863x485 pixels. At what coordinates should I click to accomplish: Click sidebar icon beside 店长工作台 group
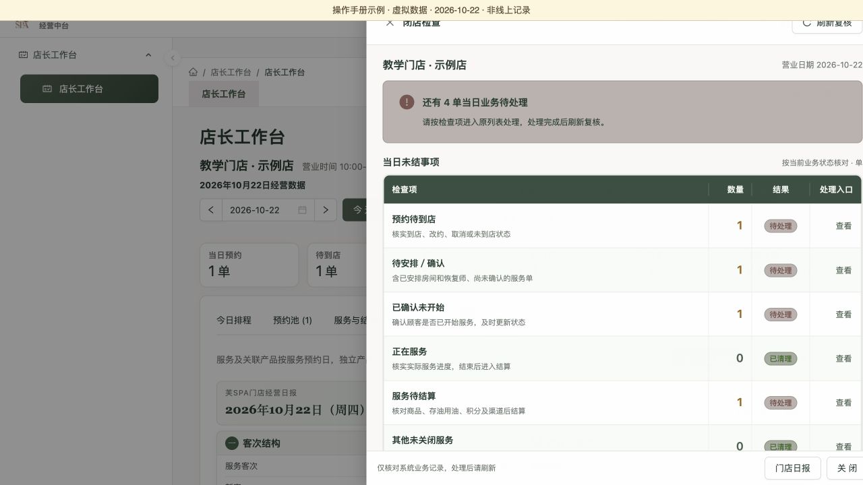click(x=23, y=55)
